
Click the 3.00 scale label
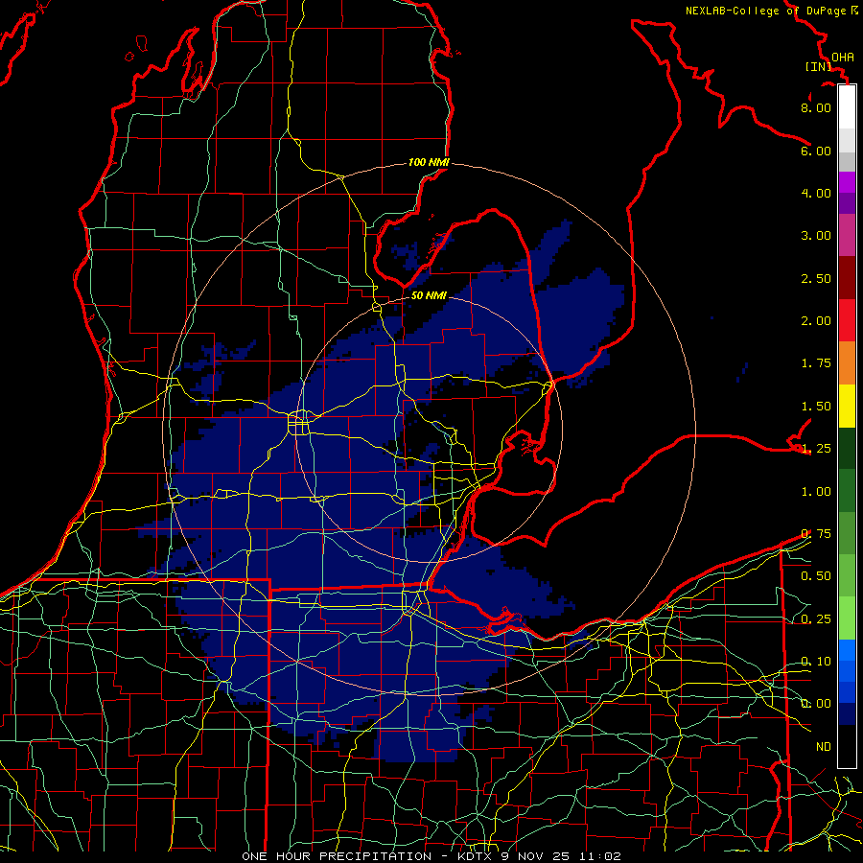(x=816, y=236)
